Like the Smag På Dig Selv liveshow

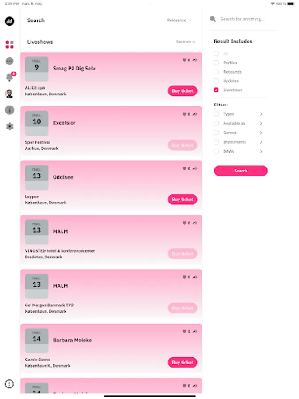tap(184, 60)
